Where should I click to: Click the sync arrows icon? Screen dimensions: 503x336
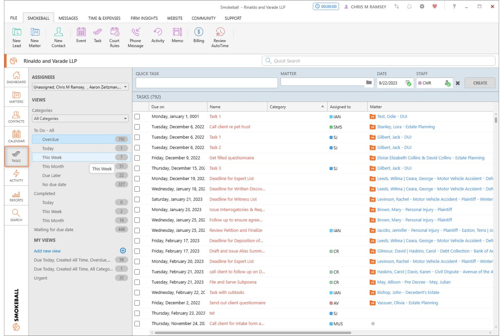click(x=397, y=6)
